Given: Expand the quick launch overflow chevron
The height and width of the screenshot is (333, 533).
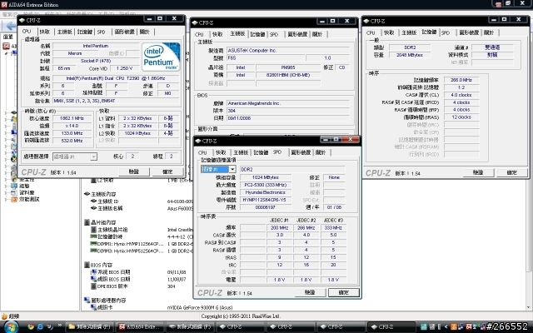Looking at the screenshot, I should coord(60,326).
